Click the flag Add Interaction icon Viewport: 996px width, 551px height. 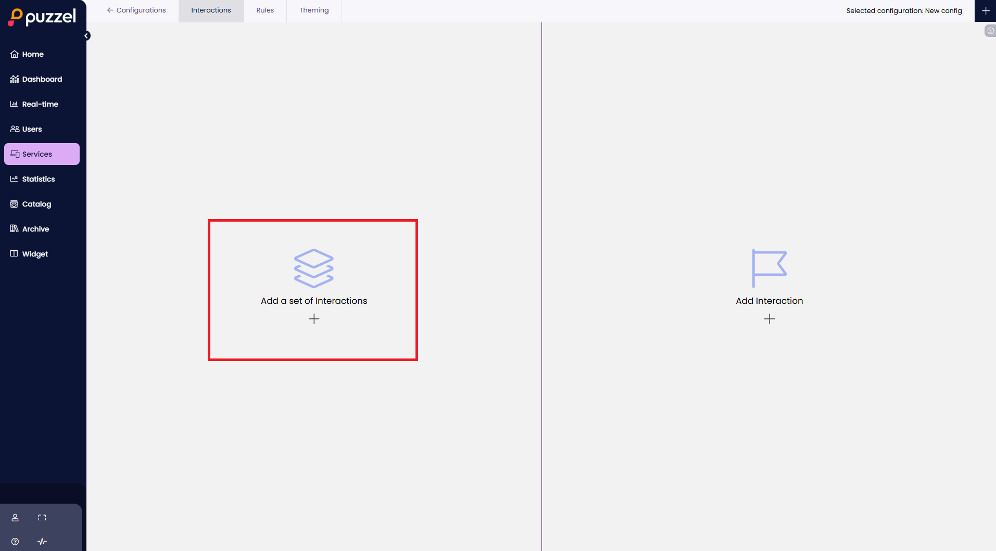coord(769,268)
